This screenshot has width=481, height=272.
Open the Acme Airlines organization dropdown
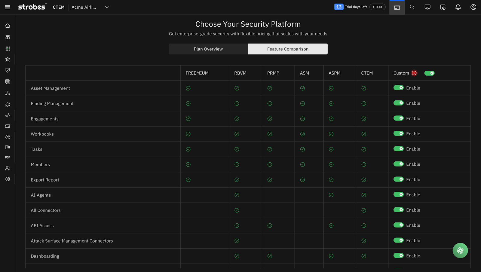pos(90,7)
